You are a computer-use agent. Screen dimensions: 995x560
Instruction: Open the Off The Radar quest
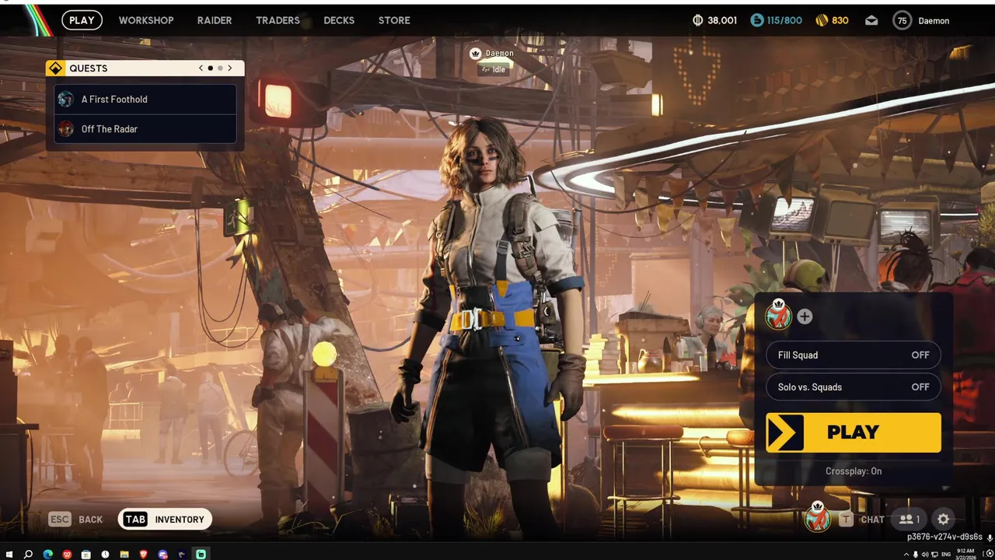(x=145, y=129)
